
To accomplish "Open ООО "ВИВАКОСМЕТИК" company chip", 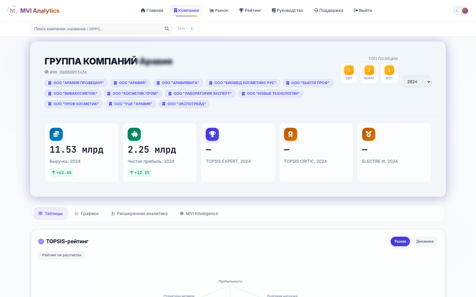I will 73,94.
